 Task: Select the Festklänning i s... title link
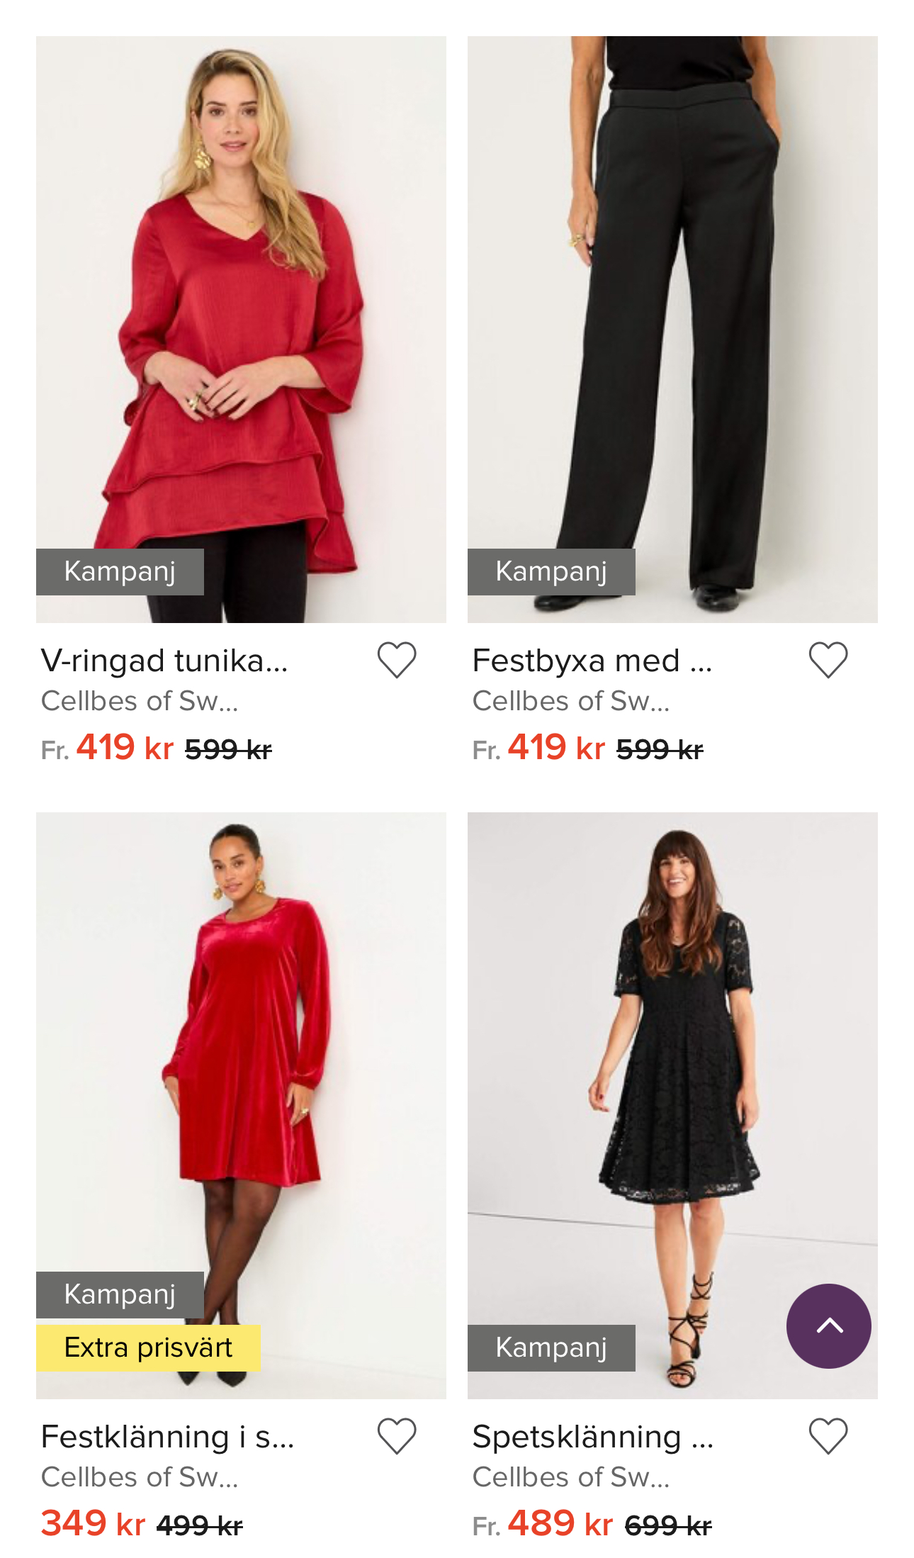click(167, 1437)
